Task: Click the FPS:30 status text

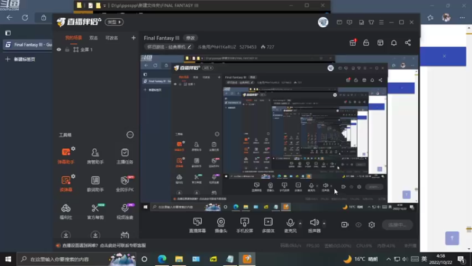Action: [x=313, y=246]
